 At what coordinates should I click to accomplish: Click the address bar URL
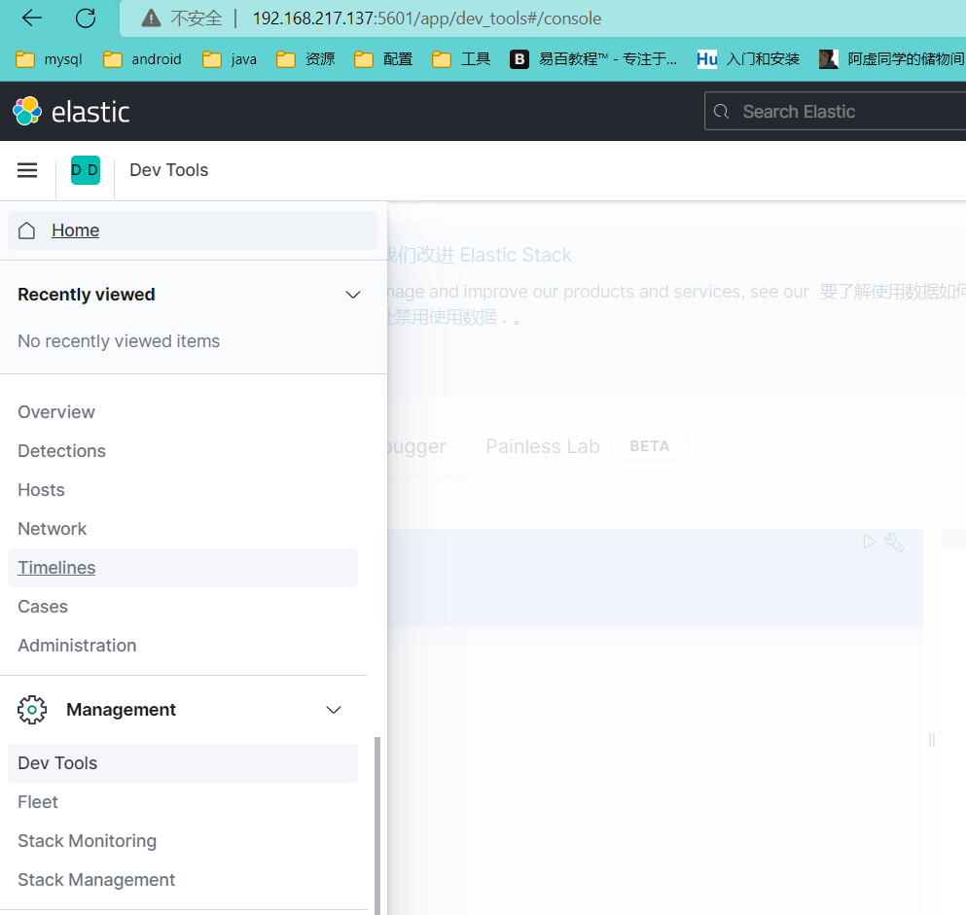[x=426, y=18]
